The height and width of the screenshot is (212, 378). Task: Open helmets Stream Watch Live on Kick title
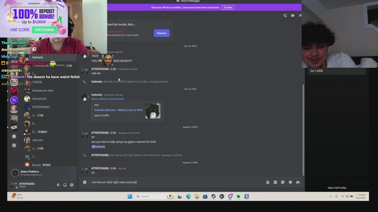(x=118, y=110)
